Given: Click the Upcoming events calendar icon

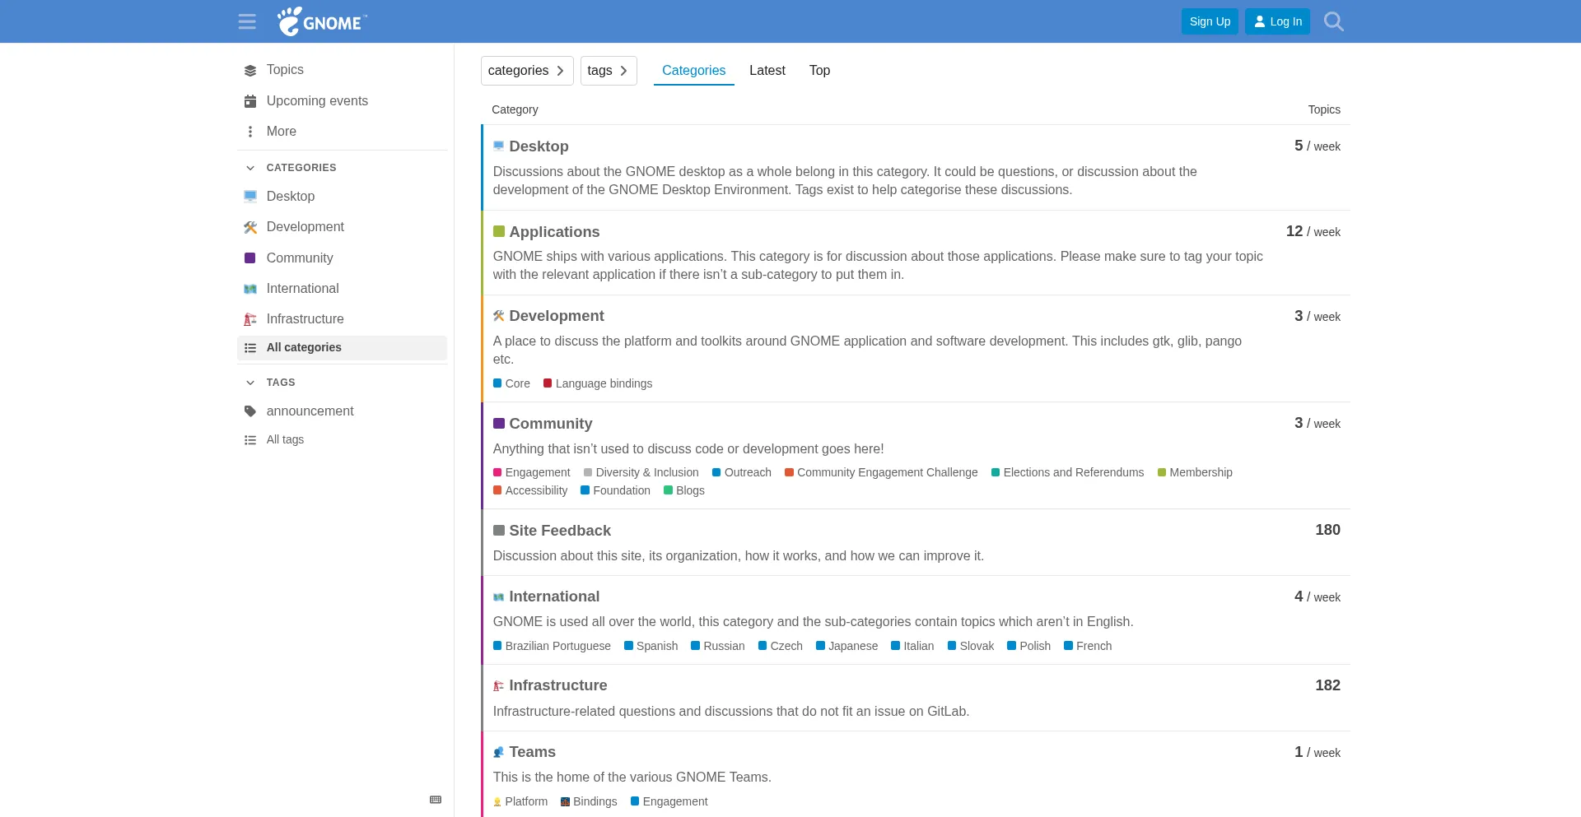Looking at the screenshot, I should [x=250, y=101].
